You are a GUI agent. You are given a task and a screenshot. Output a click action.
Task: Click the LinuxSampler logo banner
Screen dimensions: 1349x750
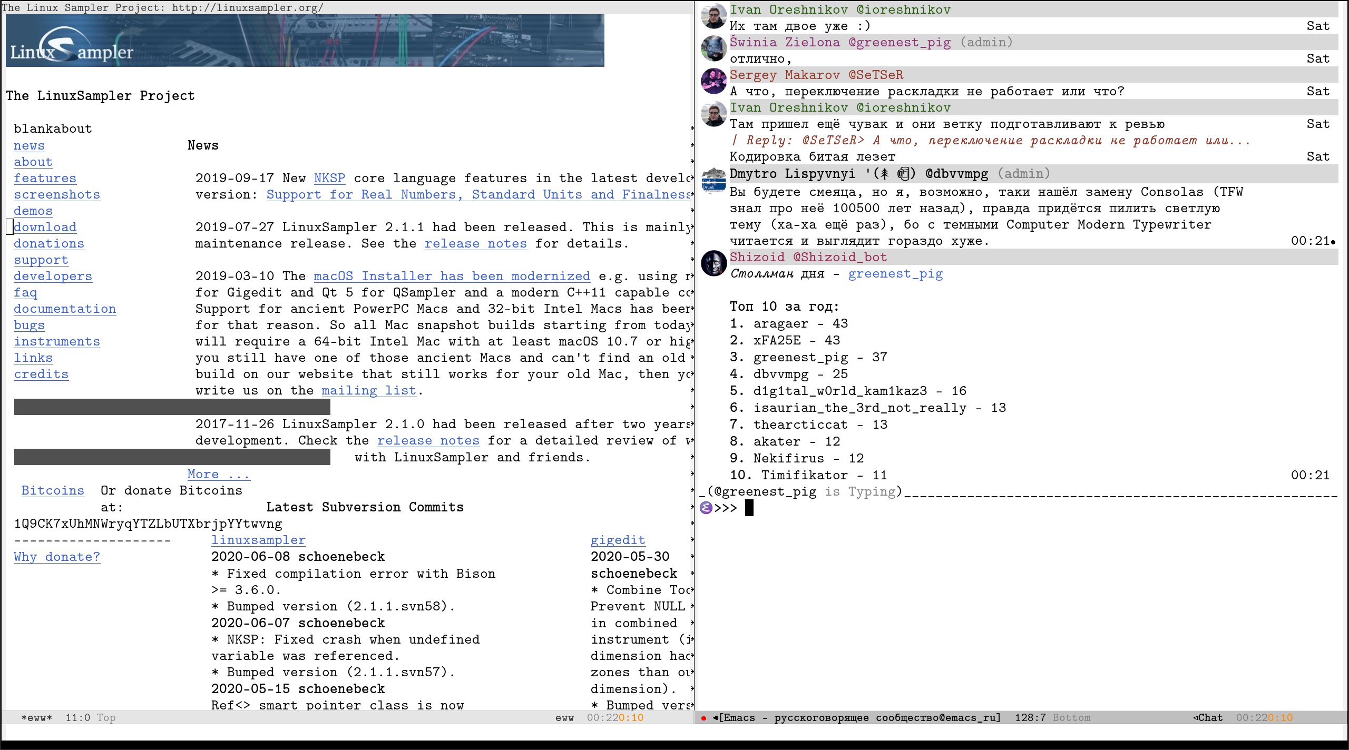[x=305, y=41]
